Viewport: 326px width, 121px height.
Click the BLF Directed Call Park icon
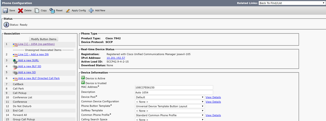15,79
